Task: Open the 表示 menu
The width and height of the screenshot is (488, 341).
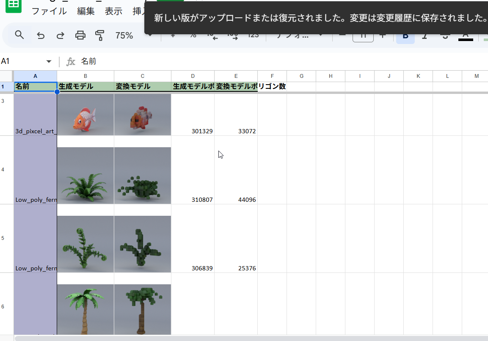Action: (113, 11)
